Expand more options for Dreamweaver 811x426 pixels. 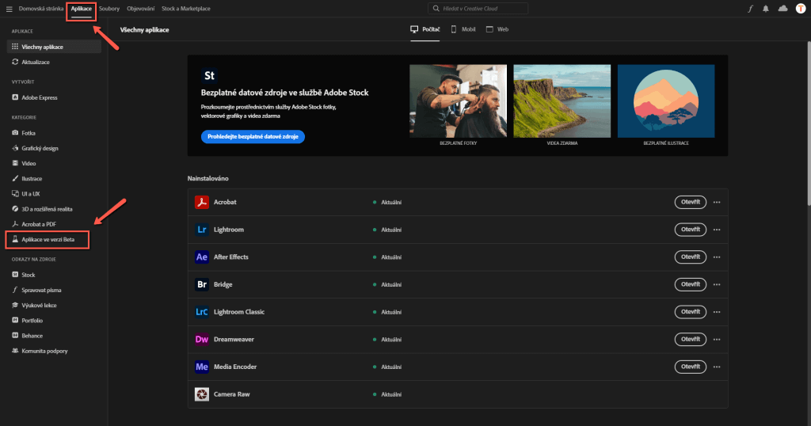pyautogui.click(x=716, y=339)
